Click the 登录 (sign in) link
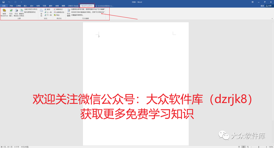The height and width of the screenshot is (148, 274). click(262, 6)
